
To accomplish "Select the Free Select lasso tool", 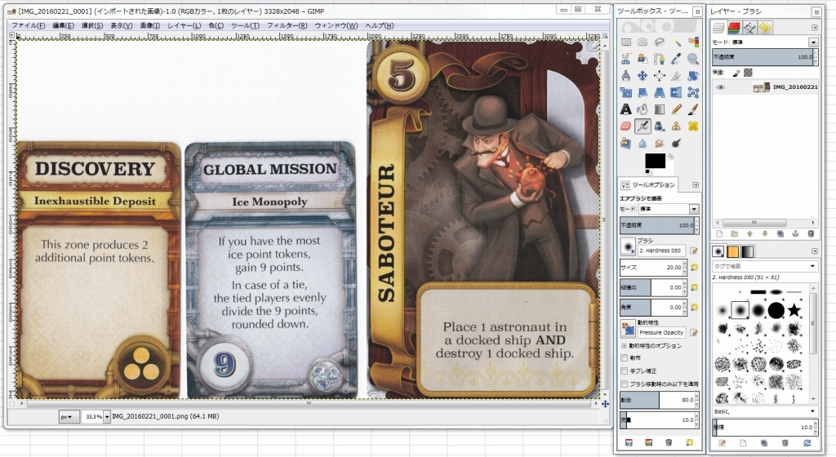I will (x=660, y=42).
